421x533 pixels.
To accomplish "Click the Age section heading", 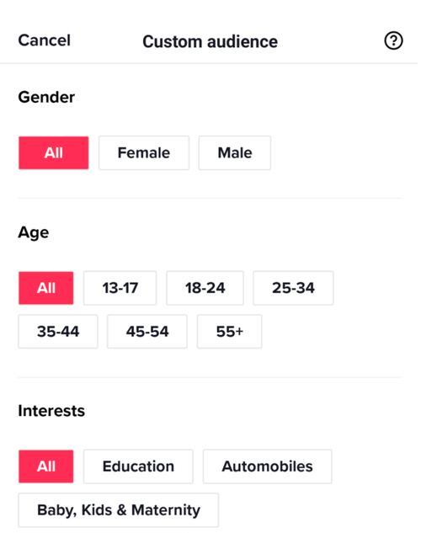I will 34,233.
